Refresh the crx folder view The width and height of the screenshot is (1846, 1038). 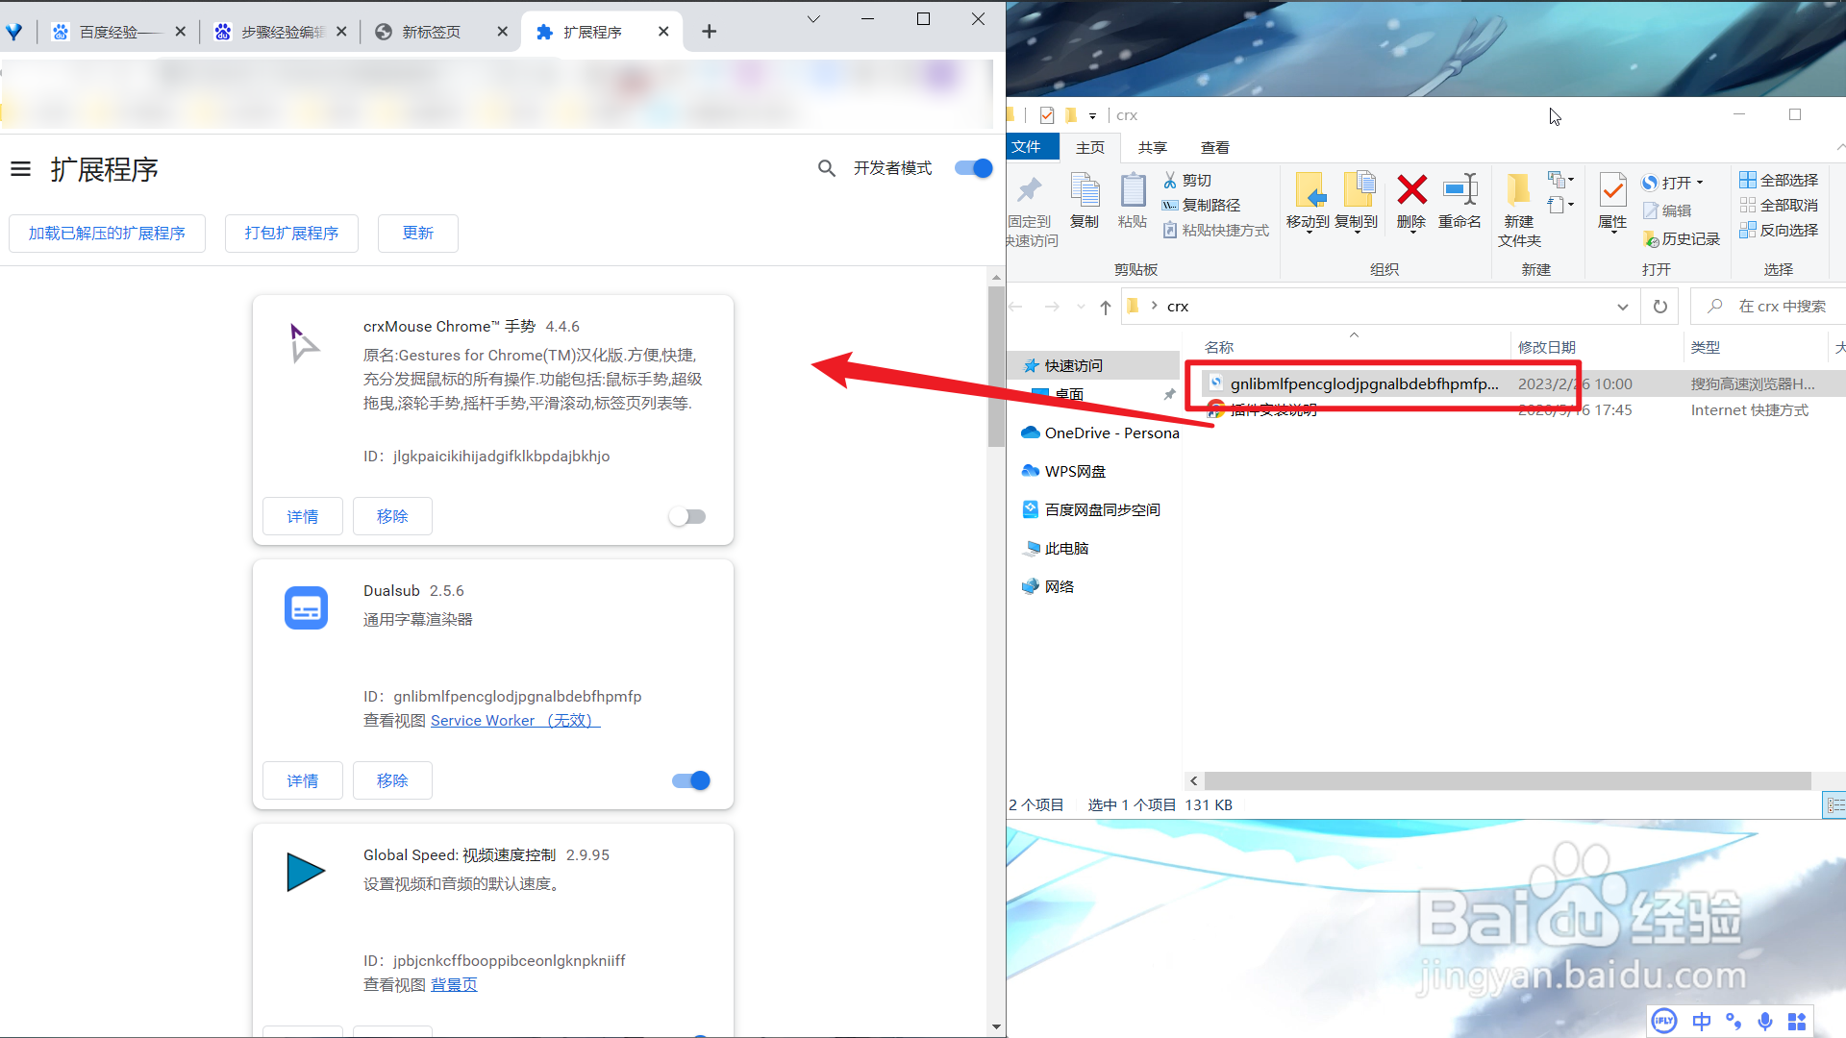[1659, 307]
